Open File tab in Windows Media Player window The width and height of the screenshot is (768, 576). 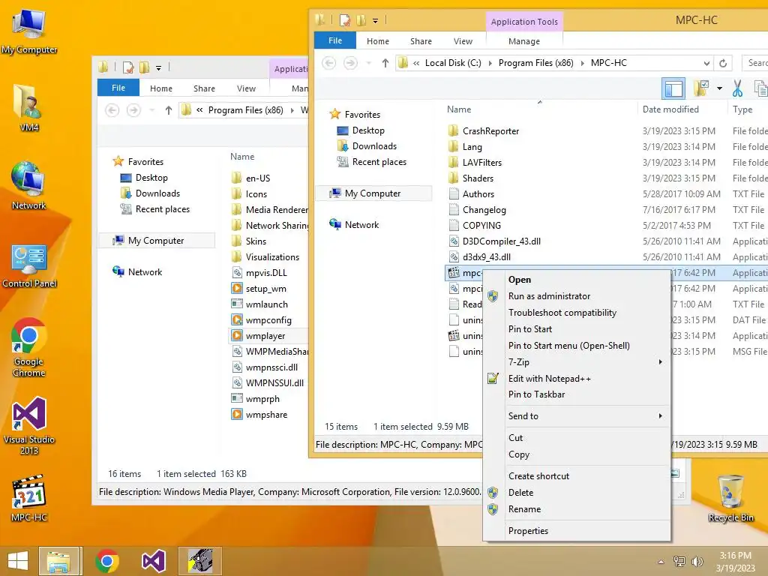[118, 88]
